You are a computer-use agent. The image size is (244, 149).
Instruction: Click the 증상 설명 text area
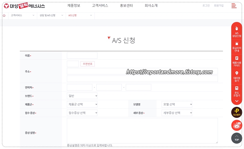[142, 130]
